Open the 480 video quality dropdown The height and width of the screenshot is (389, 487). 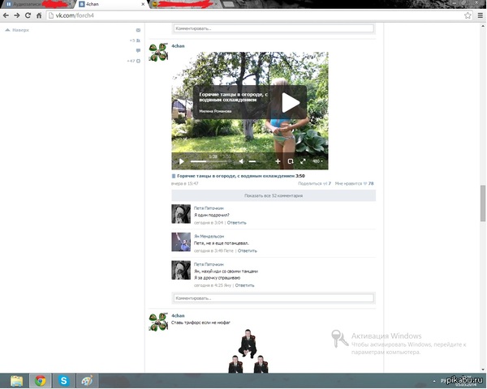(317, 161)
